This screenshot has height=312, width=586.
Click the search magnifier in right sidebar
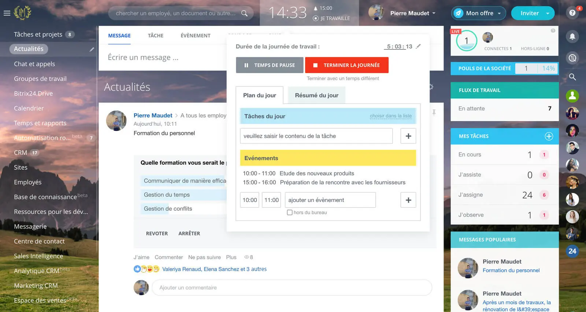[x=572, y=77]
